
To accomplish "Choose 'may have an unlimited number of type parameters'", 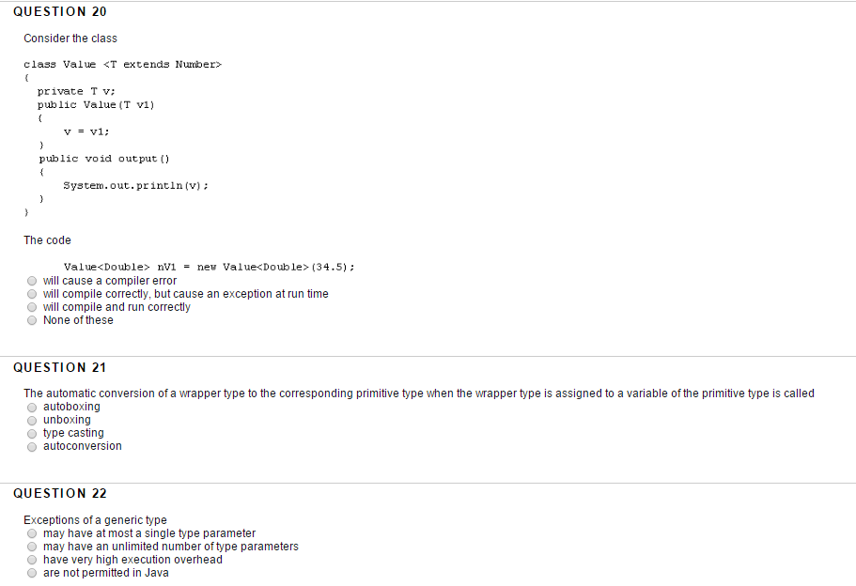I will (x=32, y=547).
